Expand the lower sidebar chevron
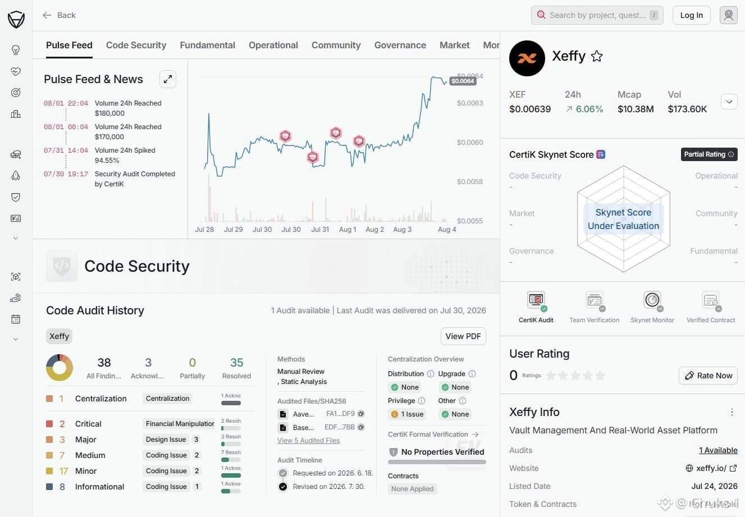The width and height of the screenshot is (745, 517). pyautogui.click(x=16, y=339)
